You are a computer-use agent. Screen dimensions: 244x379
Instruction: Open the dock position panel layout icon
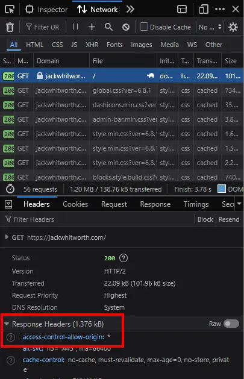tap(182, 10)
